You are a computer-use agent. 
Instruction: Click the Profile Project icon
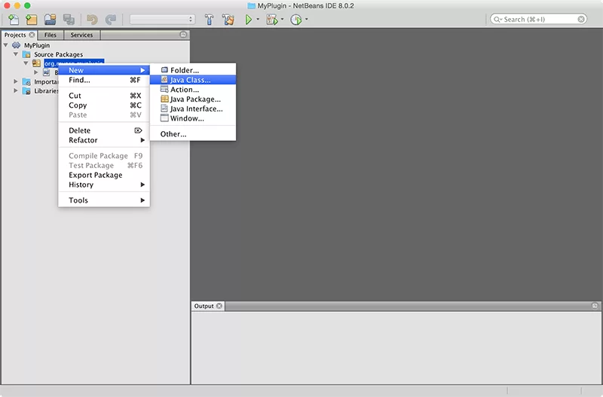pyautogui.click(x=296, y=20)
